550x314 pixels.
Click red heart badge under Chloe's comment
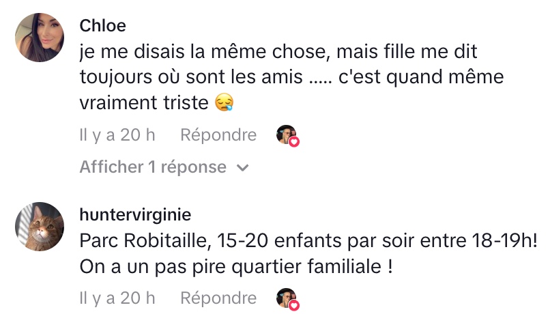click(295, 141)
